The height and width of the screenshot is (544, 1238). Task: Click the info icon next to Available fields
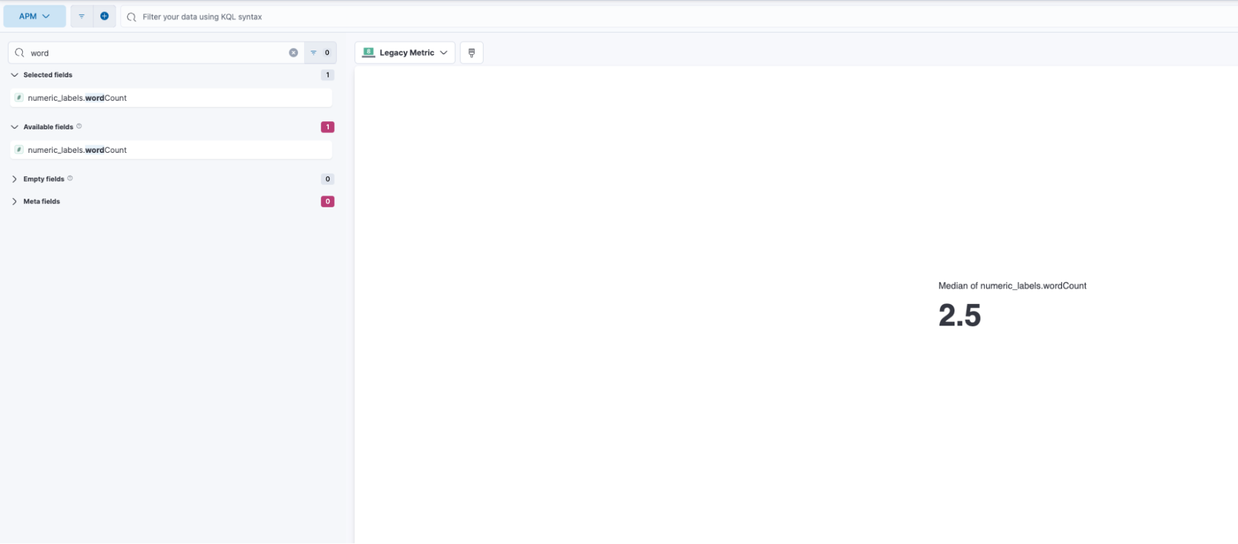79,126
